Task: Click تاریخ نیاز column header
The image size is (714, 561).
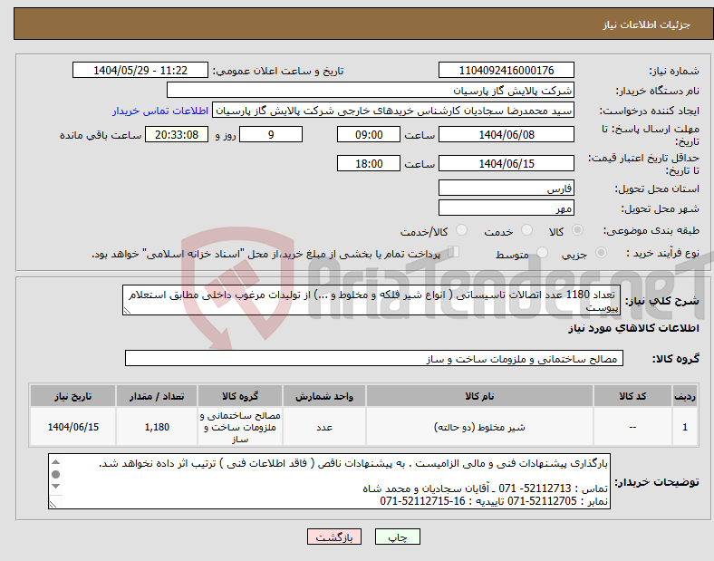Action: (x=72, y=396)
